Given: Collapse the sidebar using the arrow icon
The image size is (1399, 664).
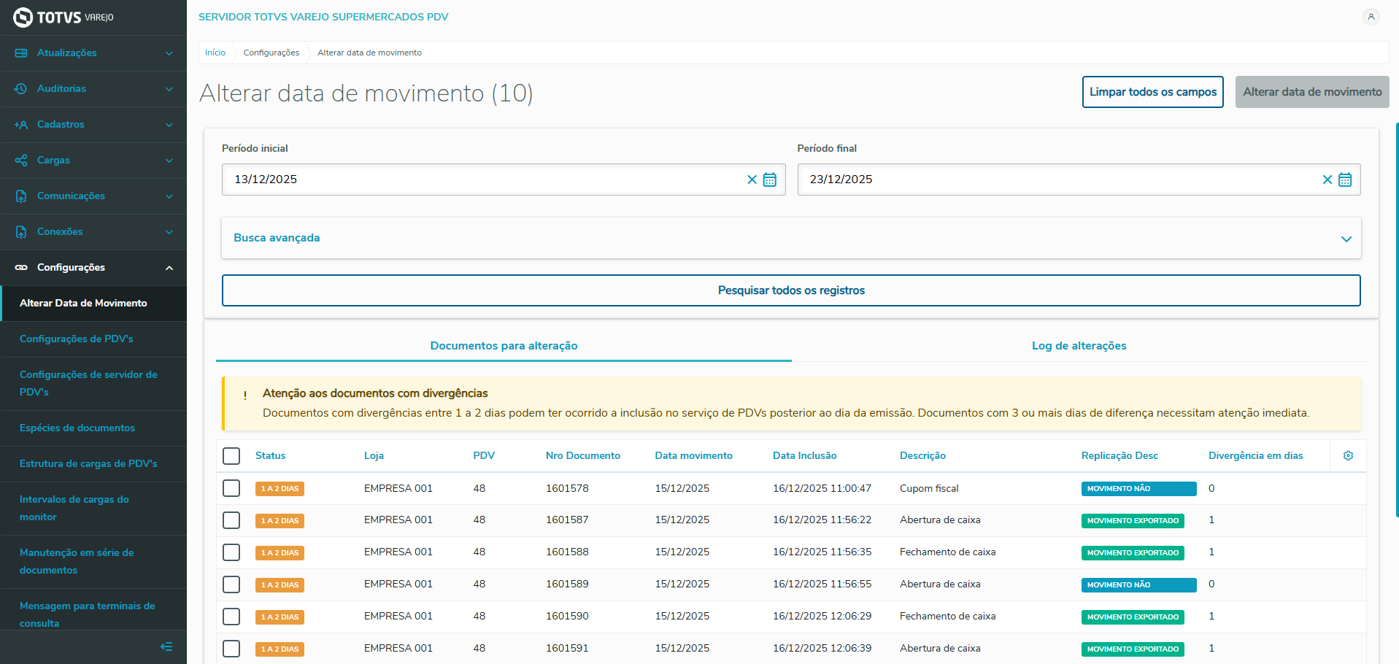Looking at the screenshot, I should [x=166, y=646].
